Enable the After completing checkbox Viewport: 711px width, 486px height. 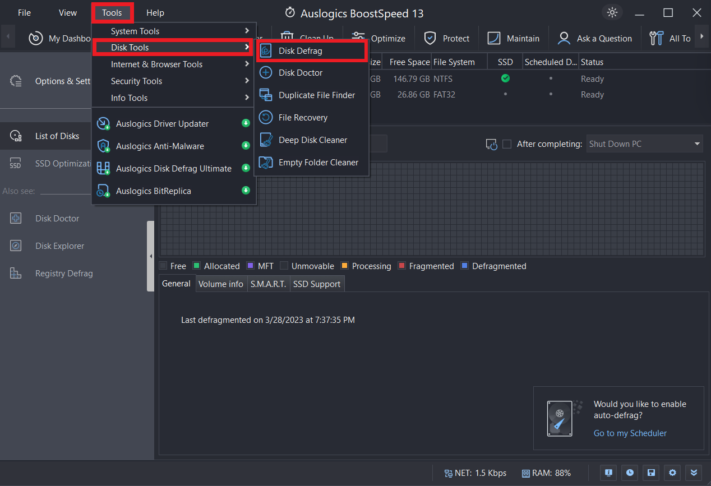click(507, 144)
